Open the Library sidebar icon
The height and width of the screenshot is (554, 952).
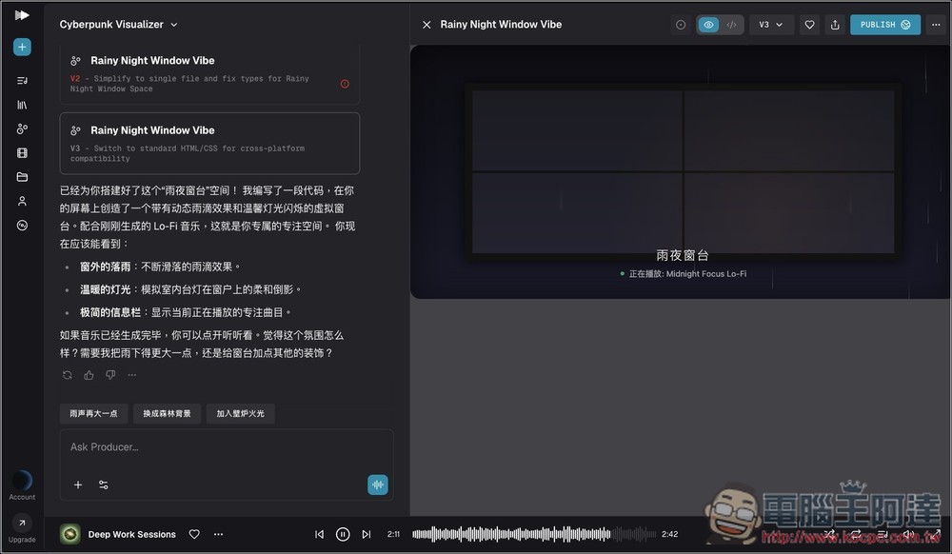click(x=22, y=105)
